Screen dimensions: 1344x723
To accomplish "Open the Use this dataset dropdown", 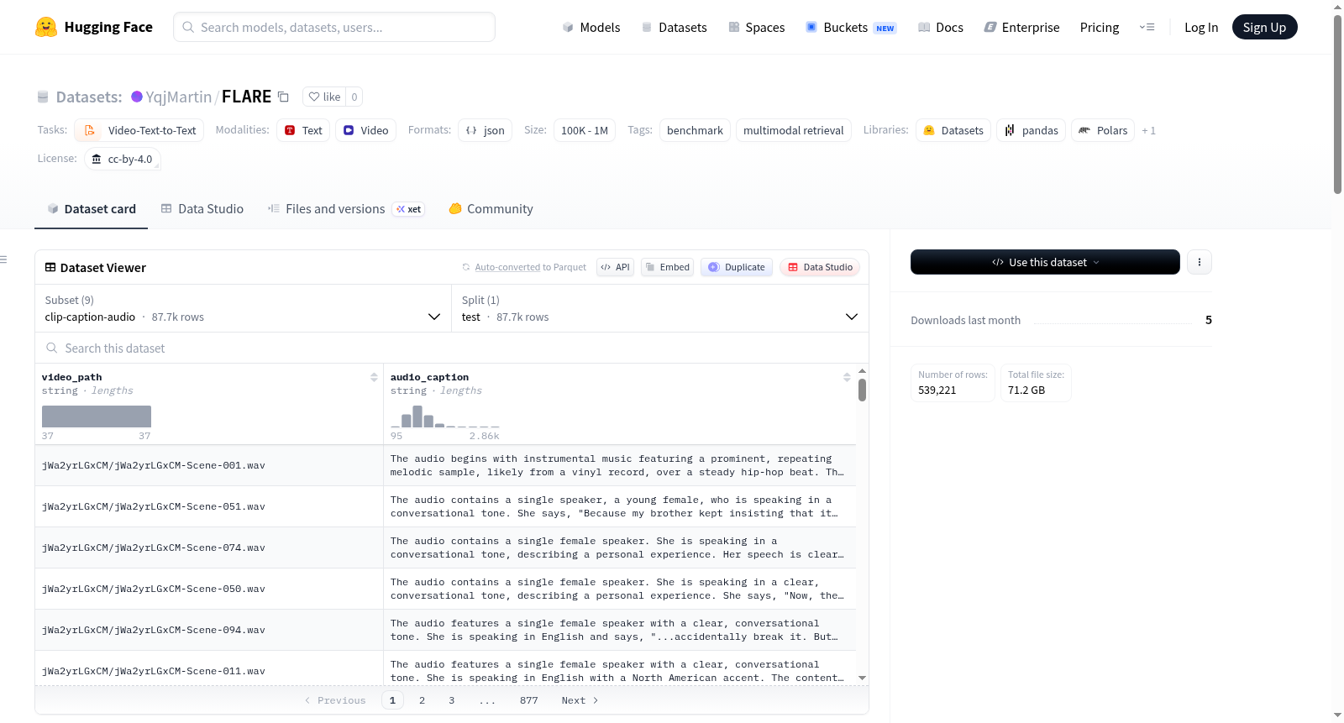I will [x=1045, y=262].
